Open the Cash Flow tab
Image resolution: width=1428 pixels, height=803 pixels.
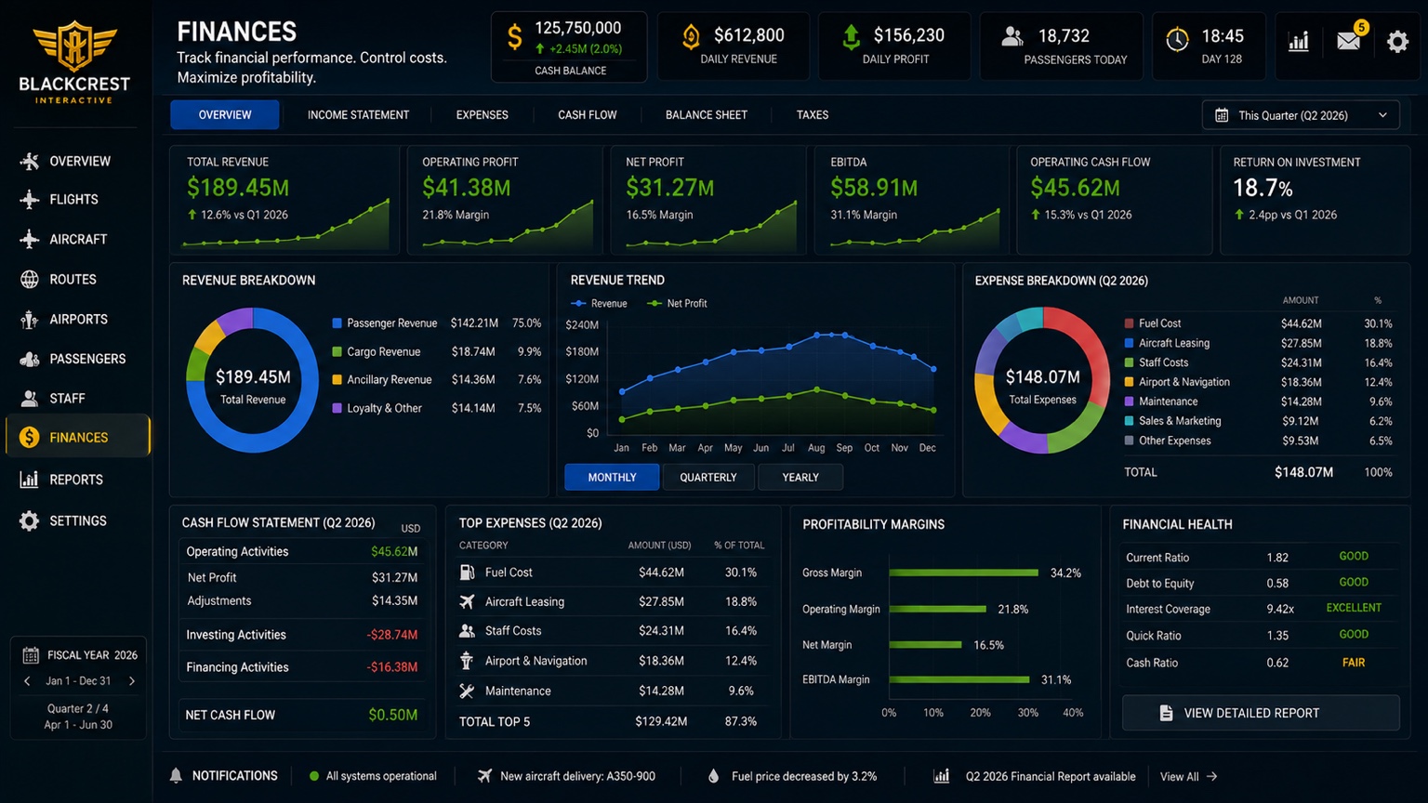click(588, 115)
